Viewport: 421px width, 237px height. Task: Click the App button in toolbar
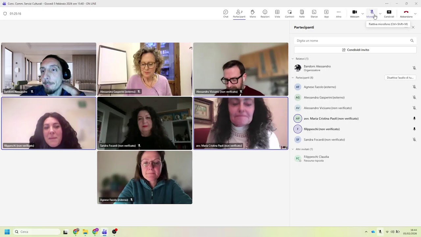point(326,13)
